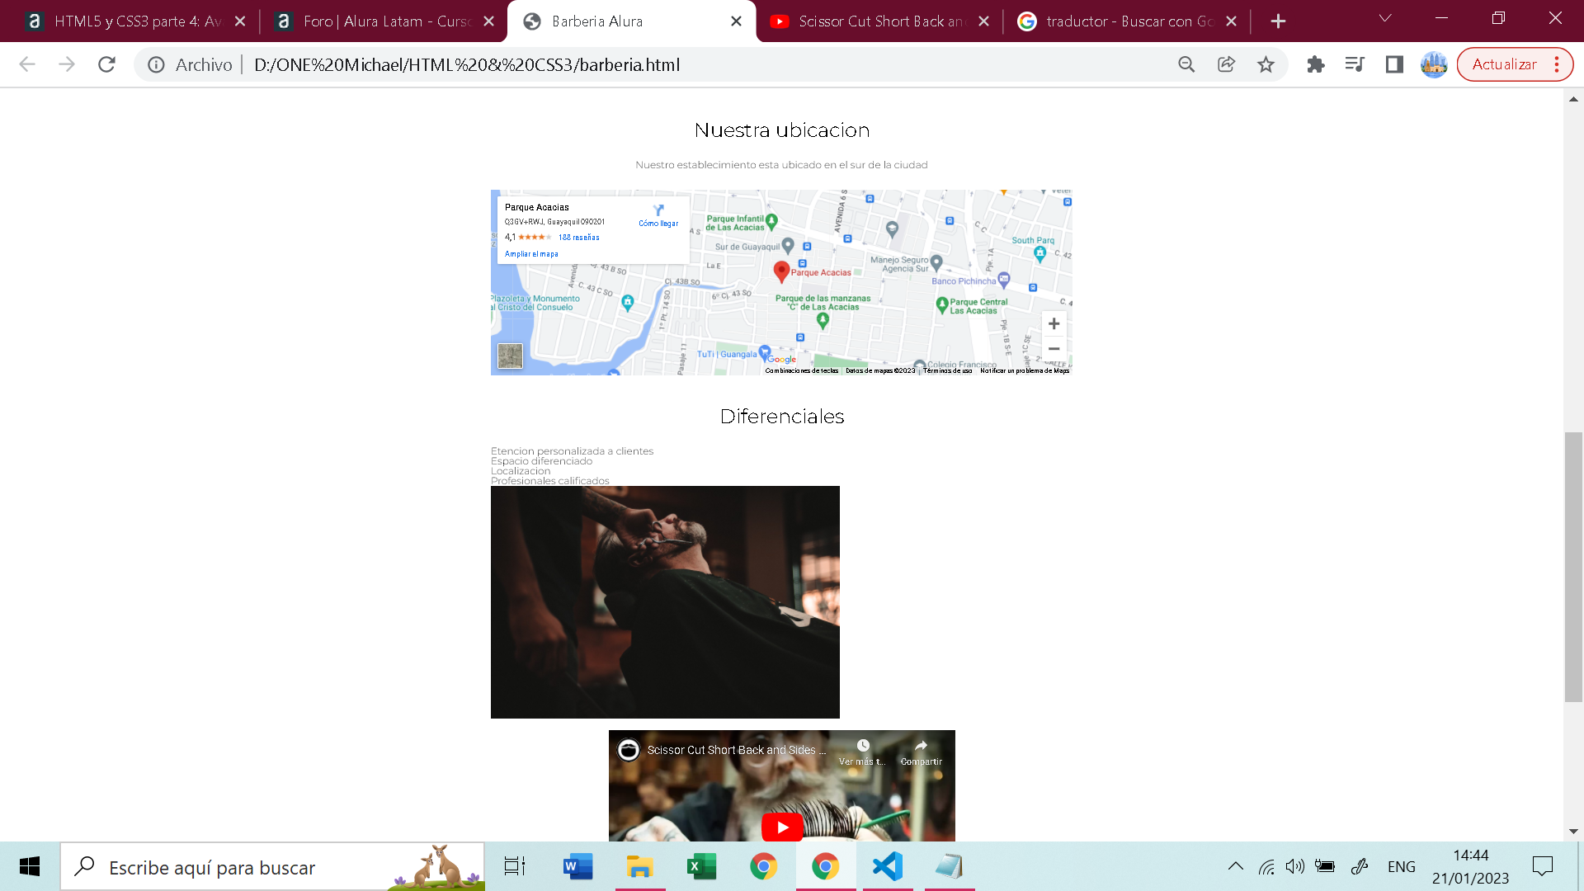Close the Foro Alura Latam tab

click(488, 21)
